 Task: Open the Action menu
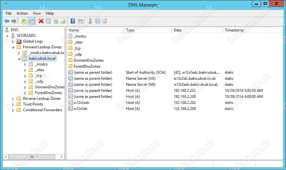coord(22,13)
